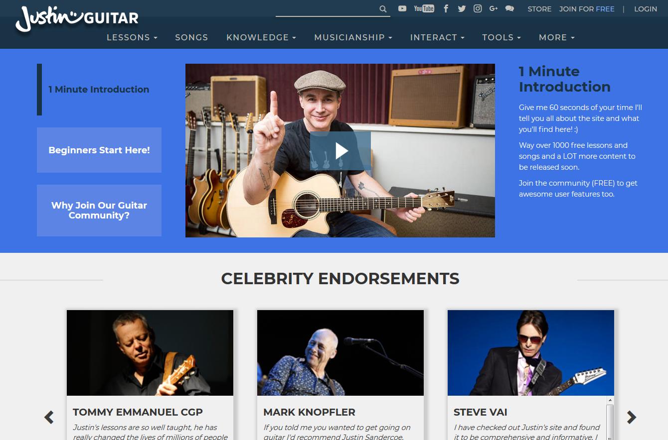Open the YouTube logo link

pyautogui.click(x=424, y=8)
